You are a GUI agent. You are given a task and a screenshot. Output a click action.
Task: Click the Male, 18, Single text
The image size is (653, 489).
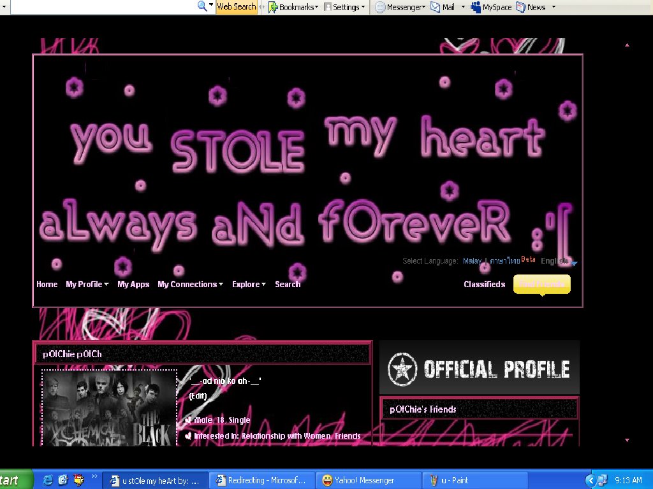pos(222,420)
